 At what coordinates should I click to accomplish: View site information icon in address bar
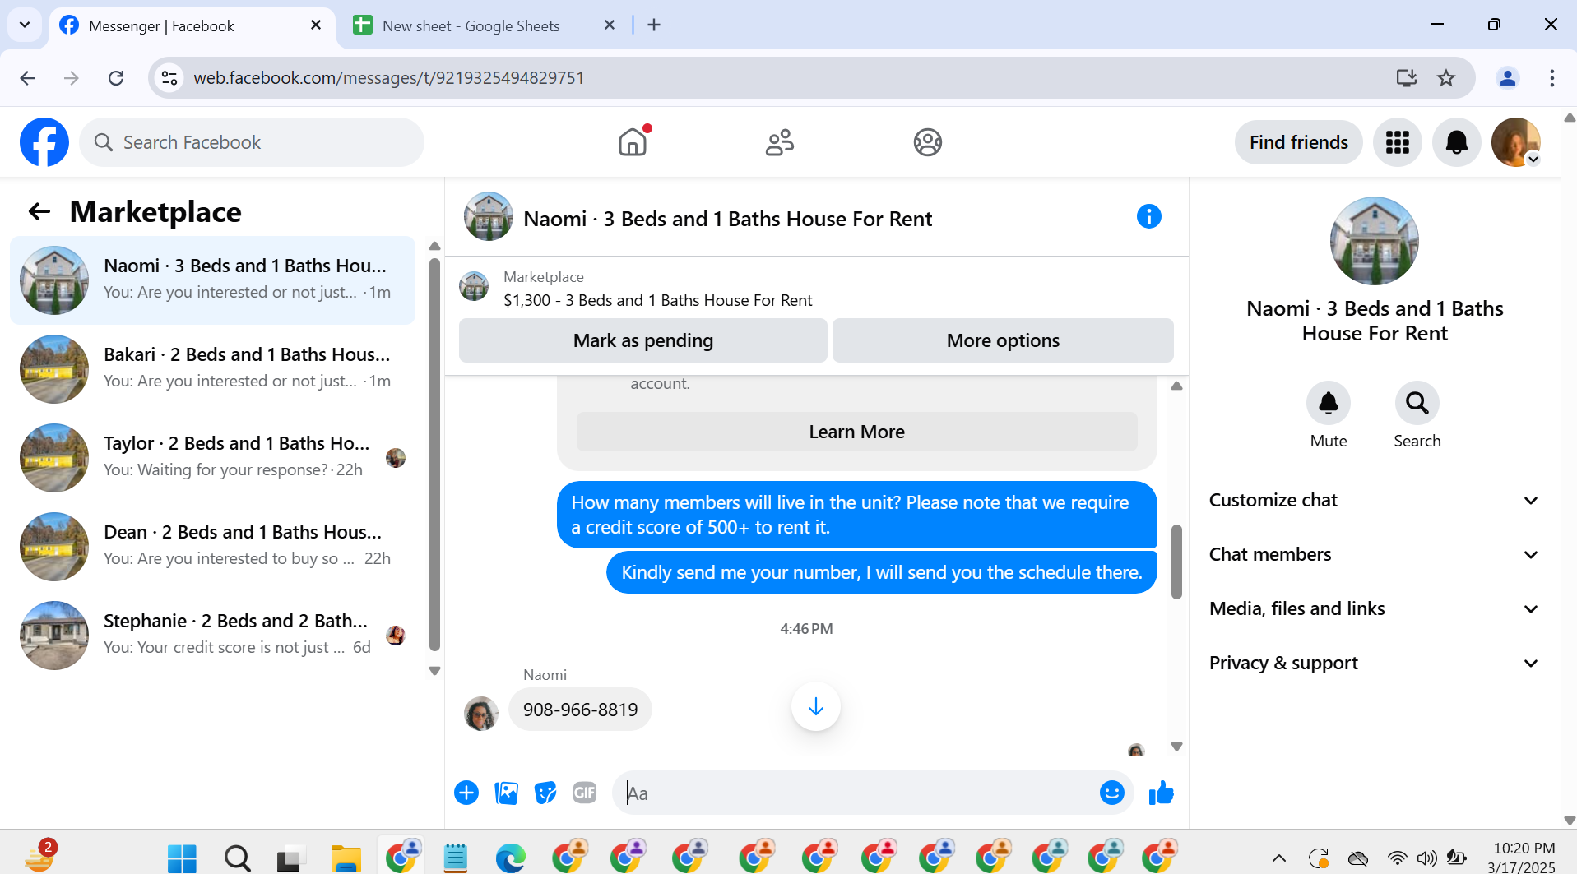pyautogui.click(x=169, y=77)
